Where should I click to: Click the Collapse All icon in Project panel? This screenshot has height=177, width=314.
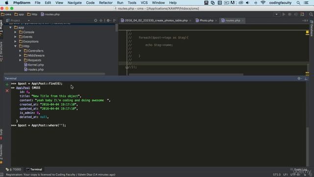[101, 21]
